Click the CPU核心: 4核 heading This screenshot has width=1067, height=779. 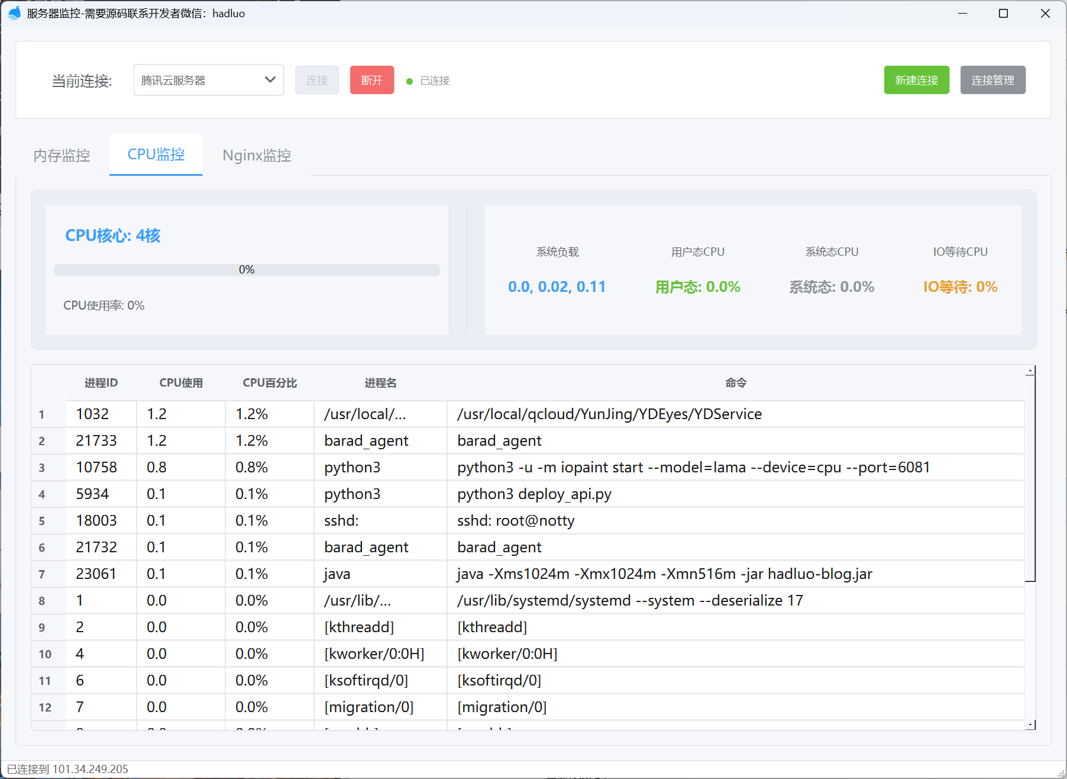(x=113, y=236)
